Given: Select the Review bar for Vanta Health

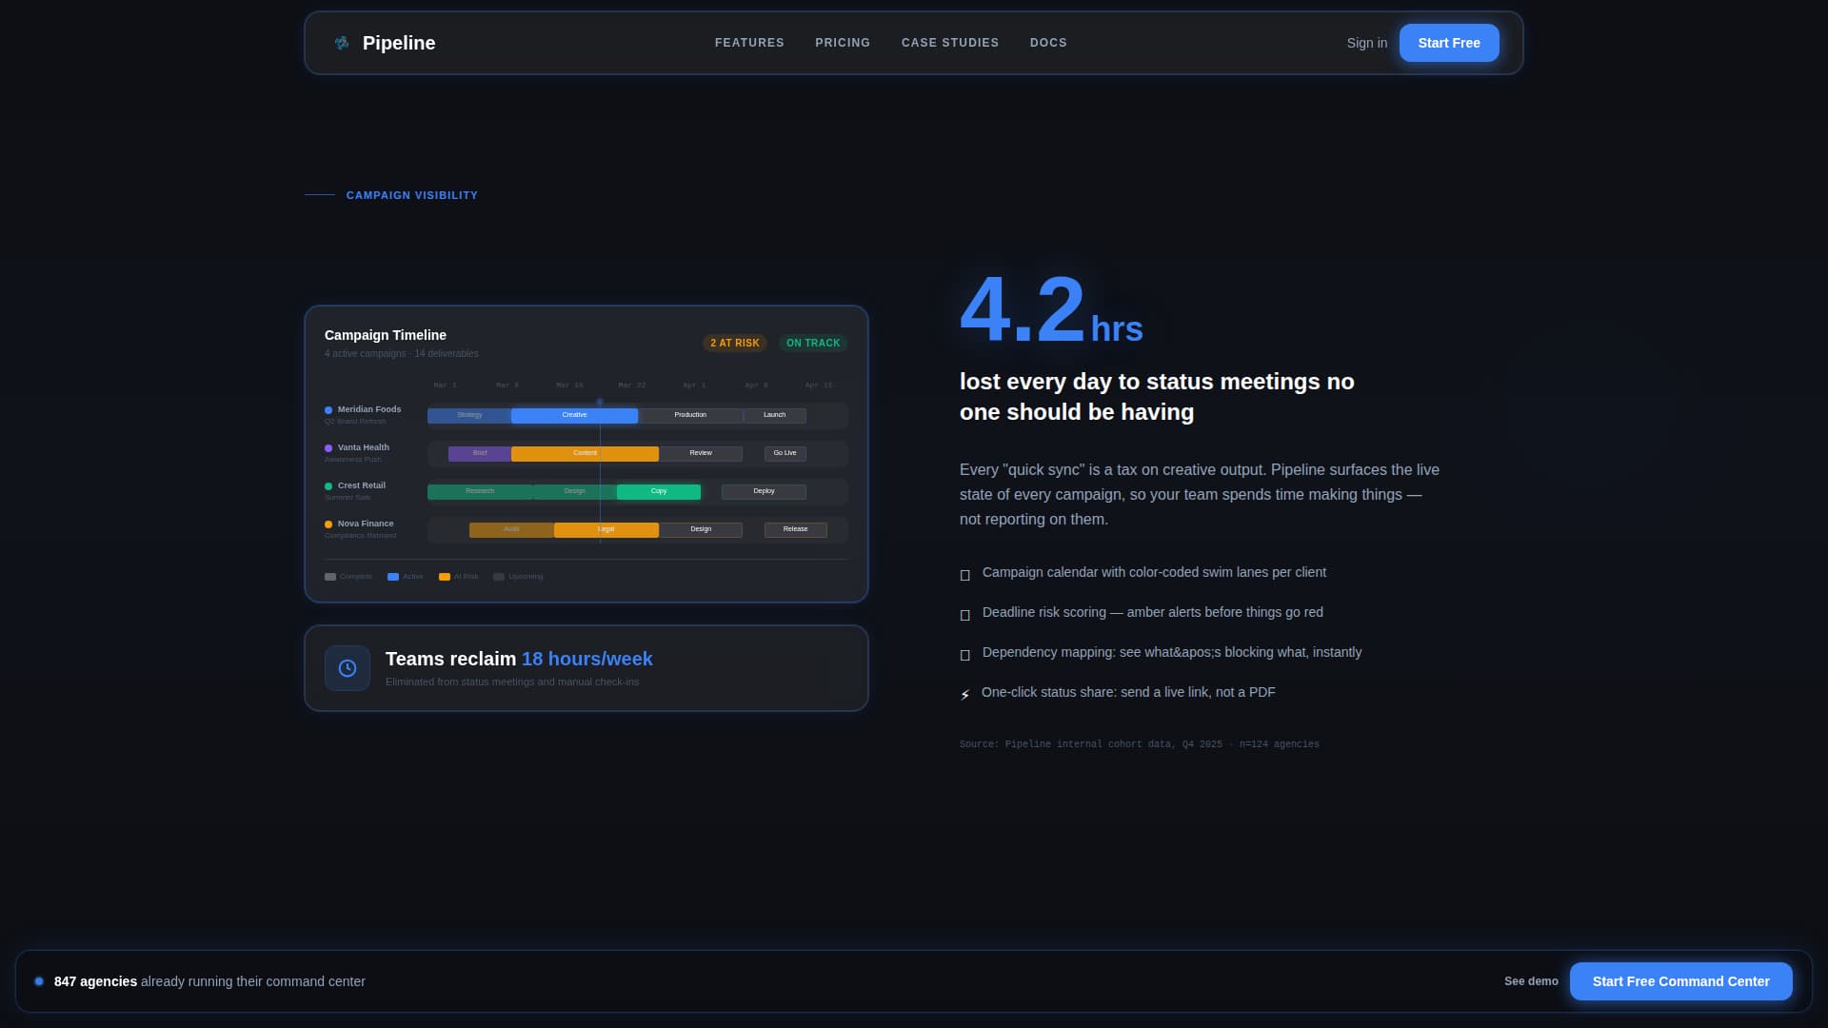Looking at the screenshot, I should (701, 453).
